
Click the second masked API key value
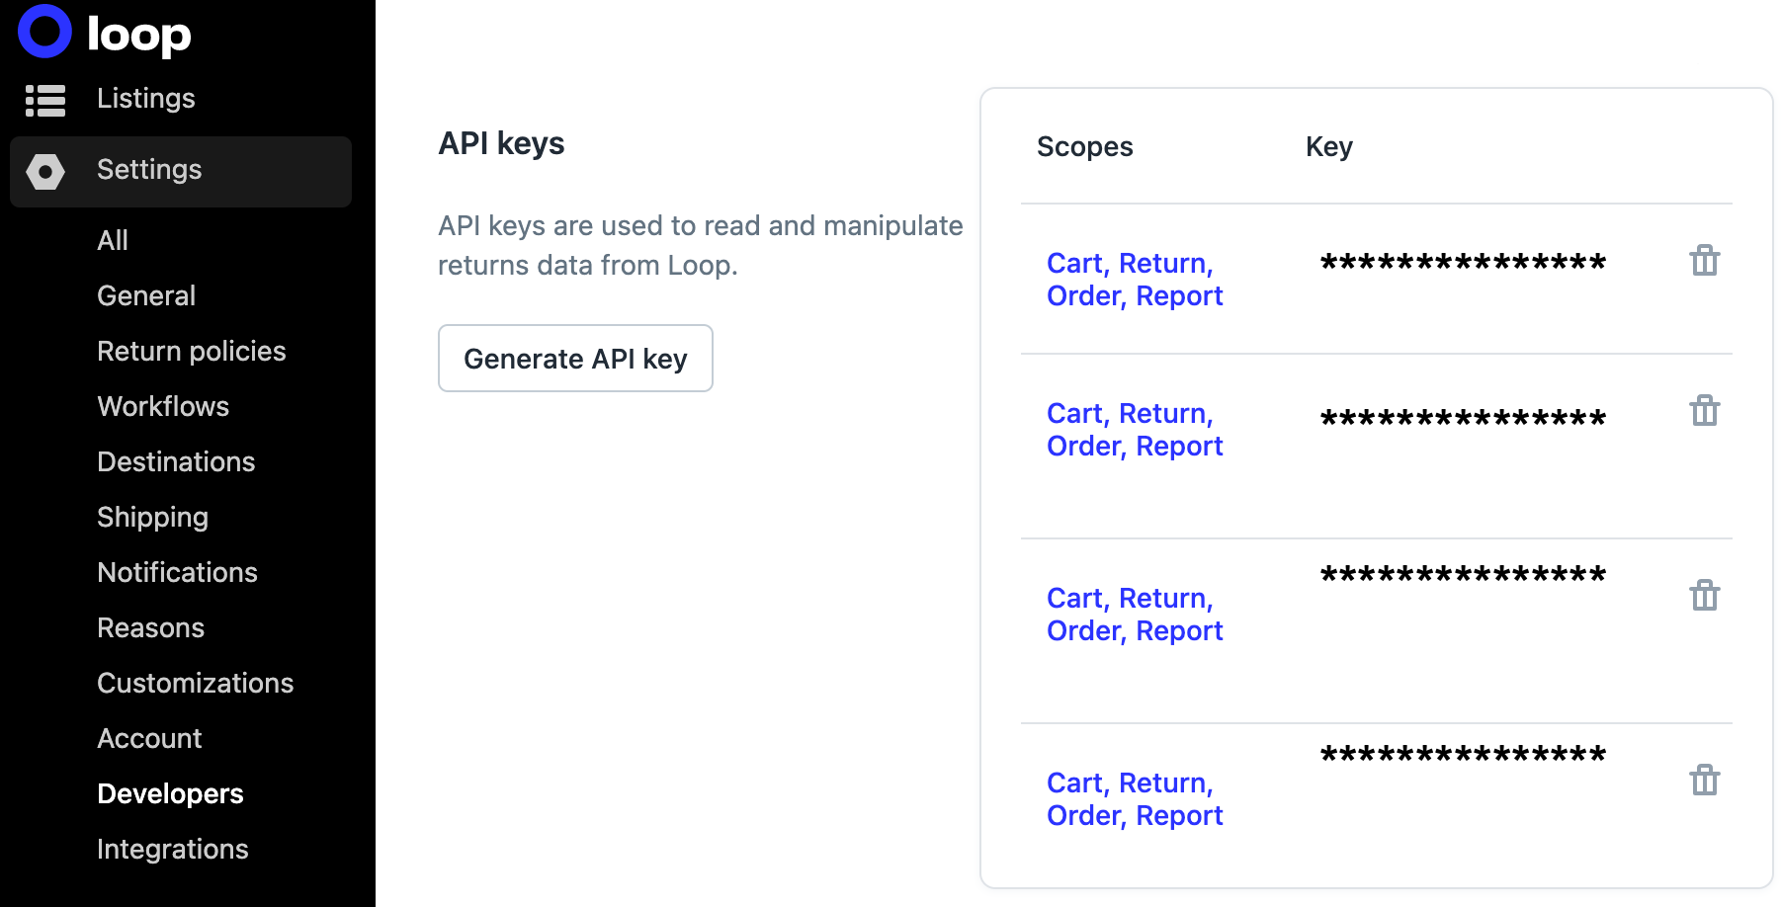click(1463, 417)
